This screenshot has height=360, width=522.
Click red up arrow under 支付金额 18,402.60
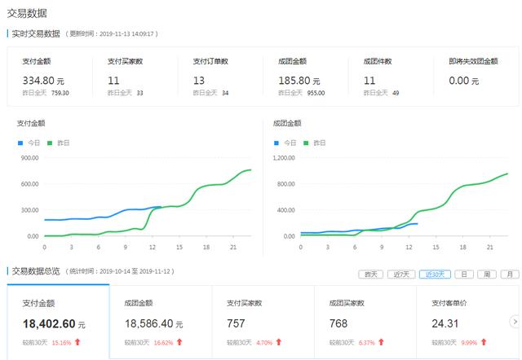point(77,342)
